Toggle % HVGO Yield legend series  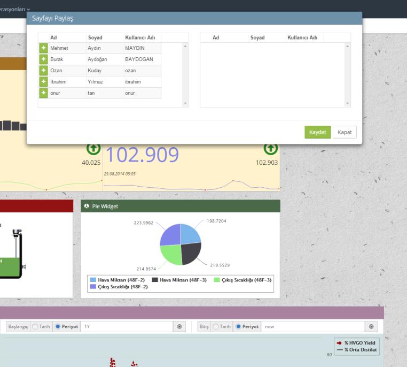click(356, 343)
